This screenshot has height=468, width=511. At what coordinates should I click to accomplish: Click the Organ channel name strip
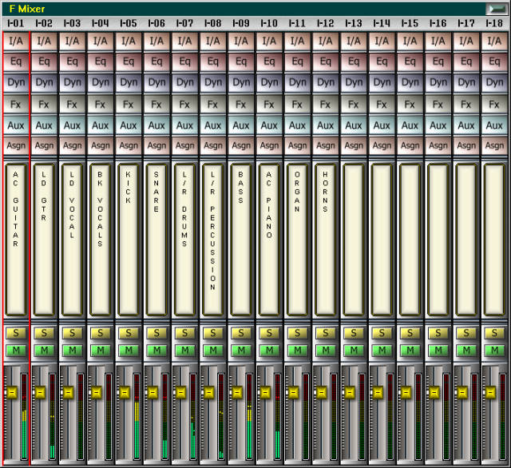tap(297, 240)
